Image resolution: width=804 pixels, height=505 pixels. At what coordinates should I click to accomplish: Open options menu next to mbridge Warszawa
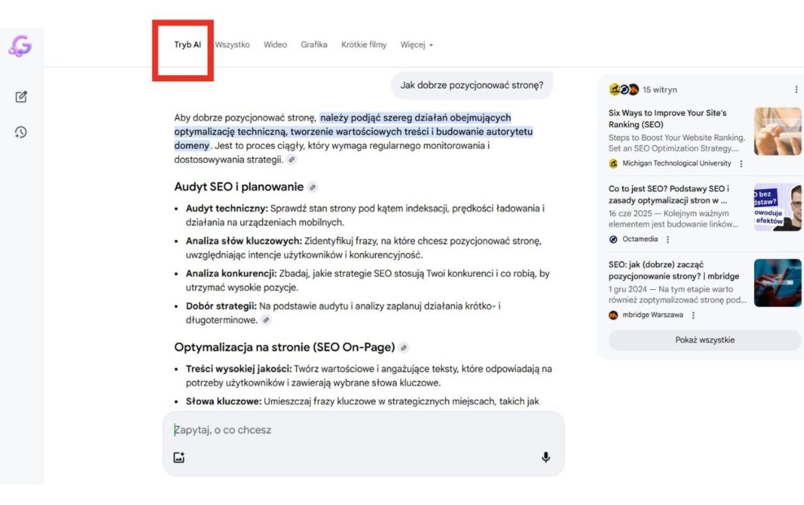[693, 315]
